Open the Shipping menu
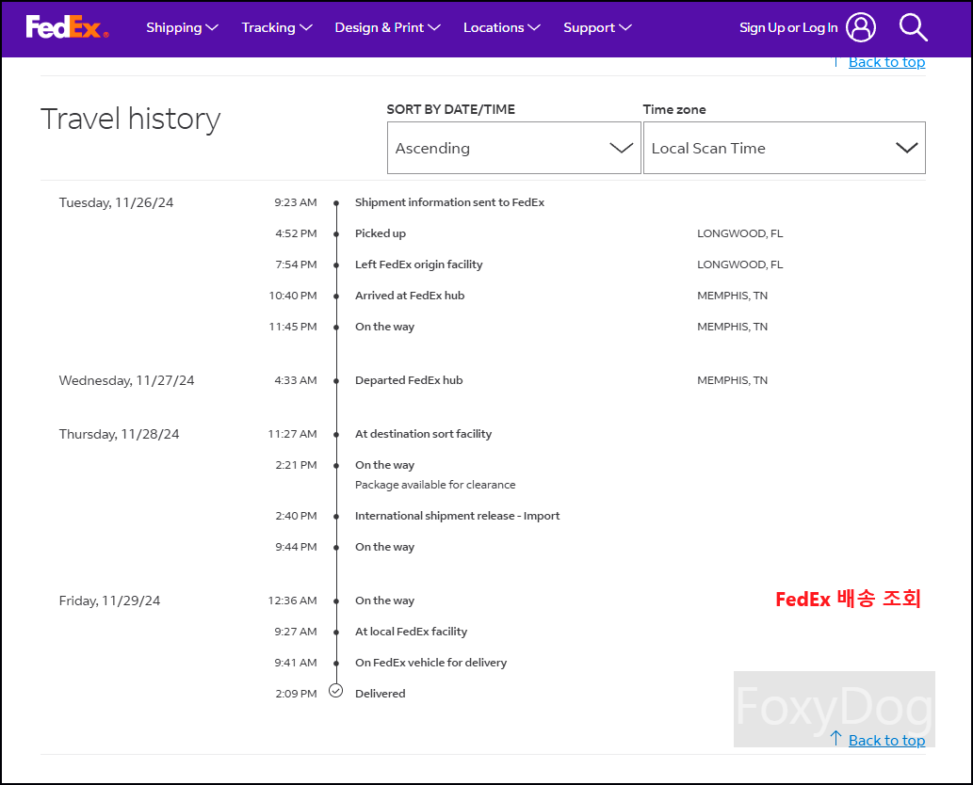973x785 pixels. tap(182, 27)
